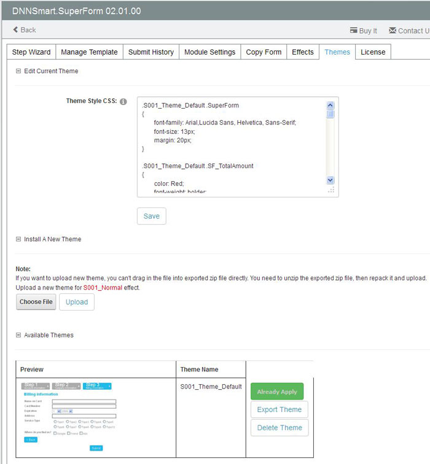The image size is (430, 464).
Task: Click the Contact Us envelope icon
Action: pos(393,30)
